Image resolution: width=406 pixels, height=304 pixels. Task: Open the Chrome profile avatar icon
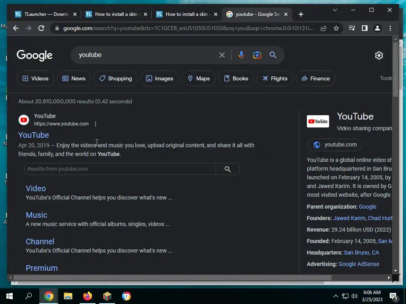pyautogui.click(x=377, y=28)
